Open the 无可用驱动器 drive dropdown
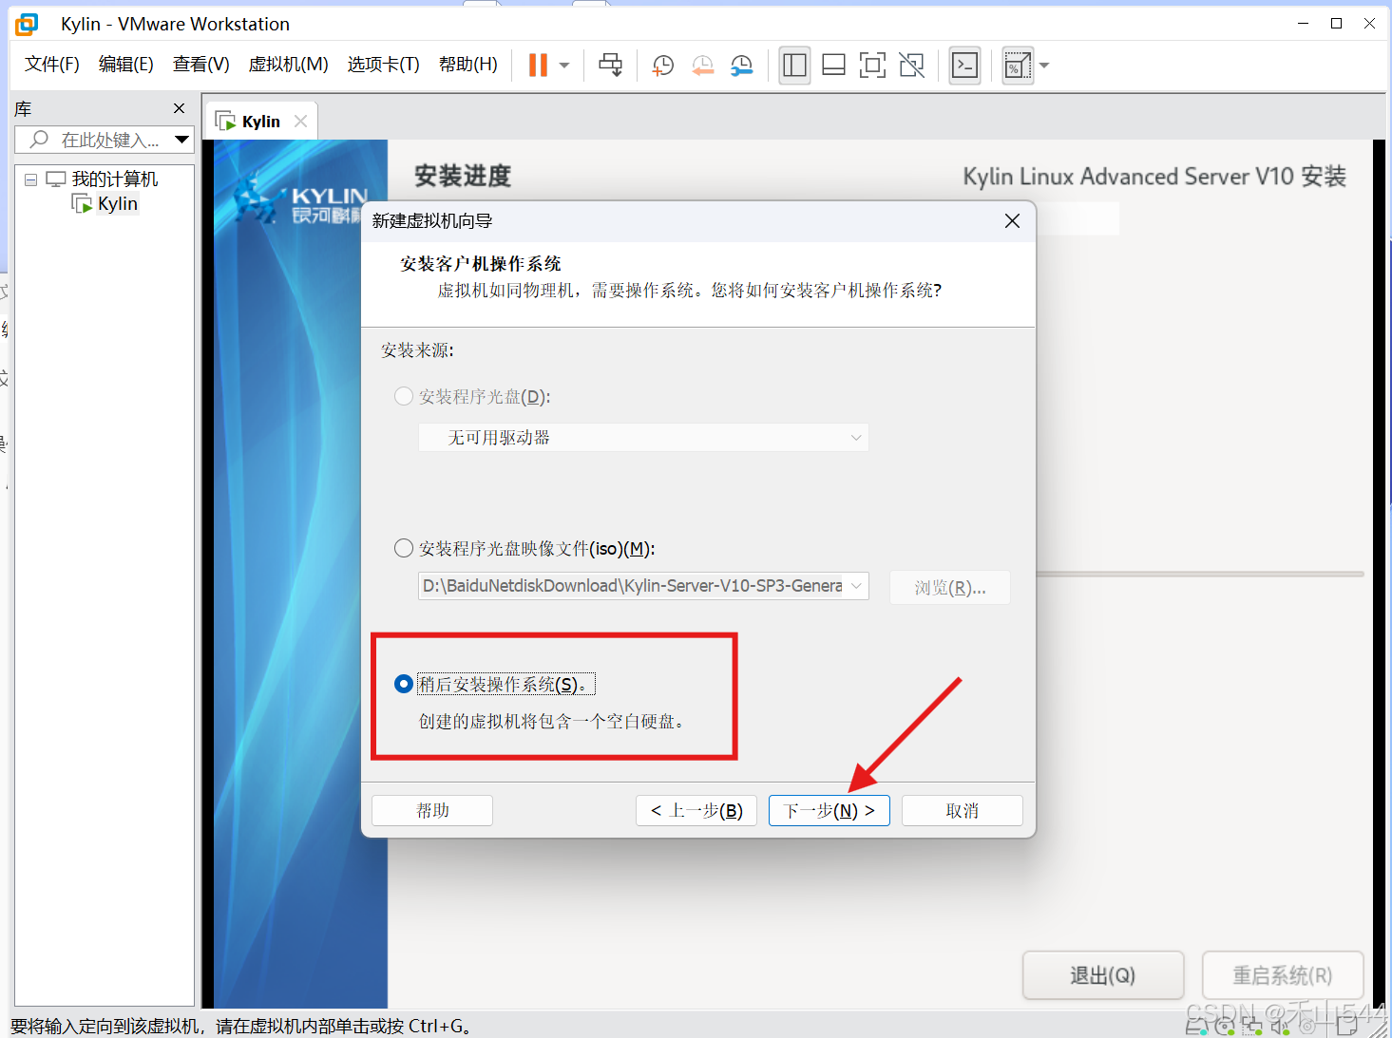This screenshot has height=1038, width=1392. [x=643, y=437]
